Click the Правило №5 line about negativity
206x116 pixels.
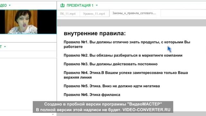click(x=112, y=86)
